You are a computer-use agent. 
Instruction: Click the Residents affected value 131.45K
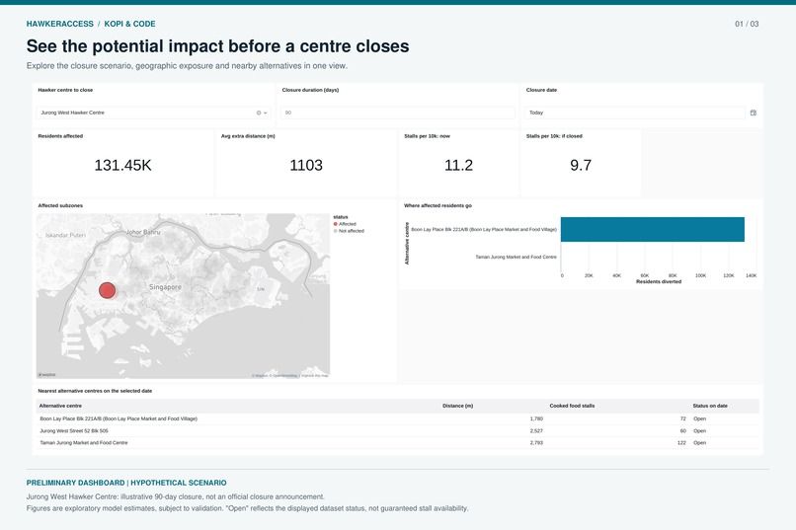pyautogui.click(x=122, y=166)
